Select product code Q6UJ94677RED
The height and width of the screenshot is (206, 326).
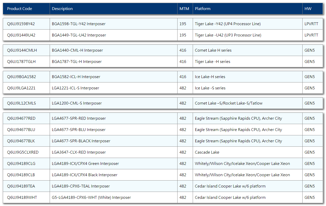pyautogui.click(x=21, y=118)
